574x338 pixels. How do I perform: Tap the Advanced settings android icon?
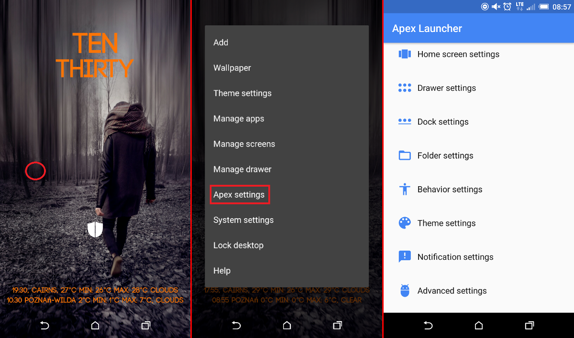tap(405, 291)
